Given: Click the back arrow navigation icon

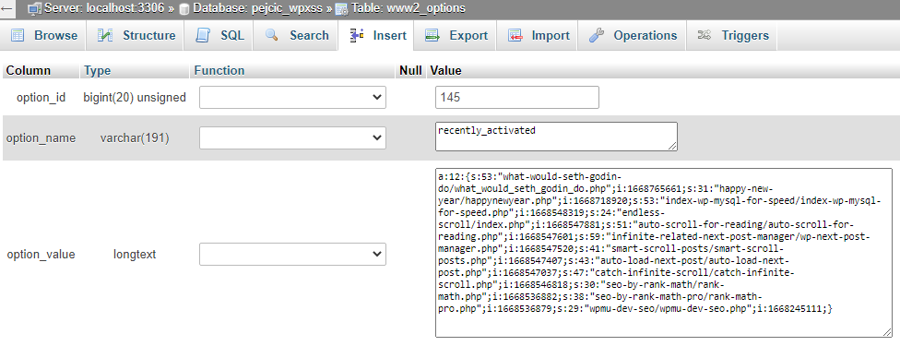Looking at the screenshot, I should tap(6, 8).
